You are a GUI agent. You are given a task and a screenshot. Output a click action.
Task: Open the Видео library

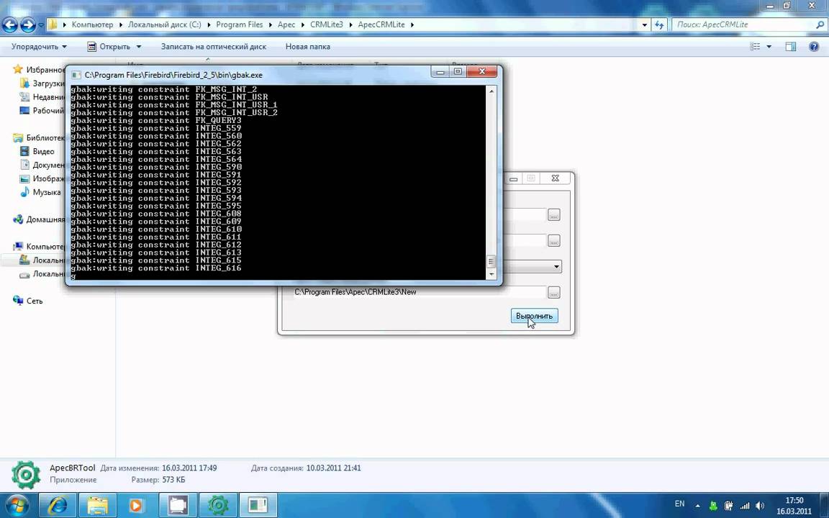[37, 151]
